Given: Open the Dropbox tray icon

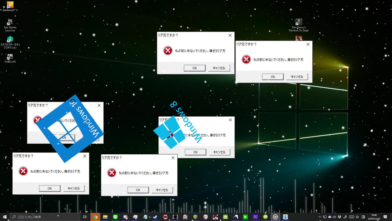Looking at the screenshot, I should pos(339,217).
